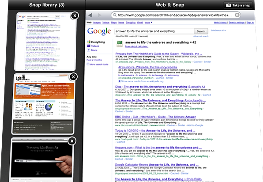Delete the MacBook Air snap
This screenshot has width=263, height=182.
click(72, 141)
